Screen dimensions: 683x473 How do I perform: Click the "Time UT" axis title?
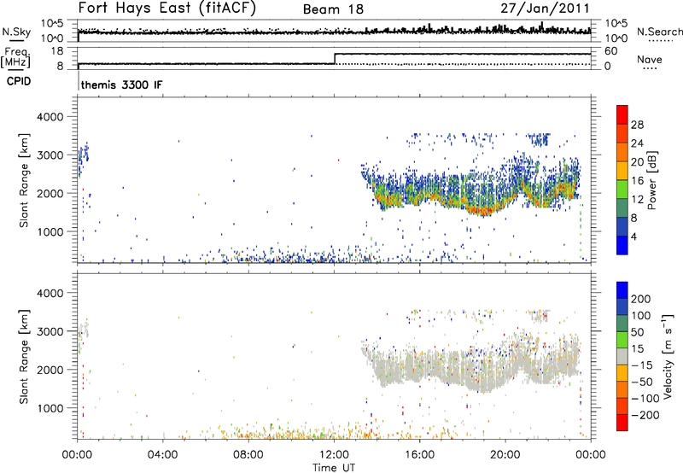334,468
